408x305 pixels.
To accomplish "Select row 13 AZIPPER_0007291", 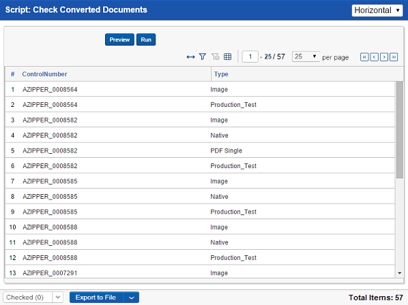I will pos(200,272).
